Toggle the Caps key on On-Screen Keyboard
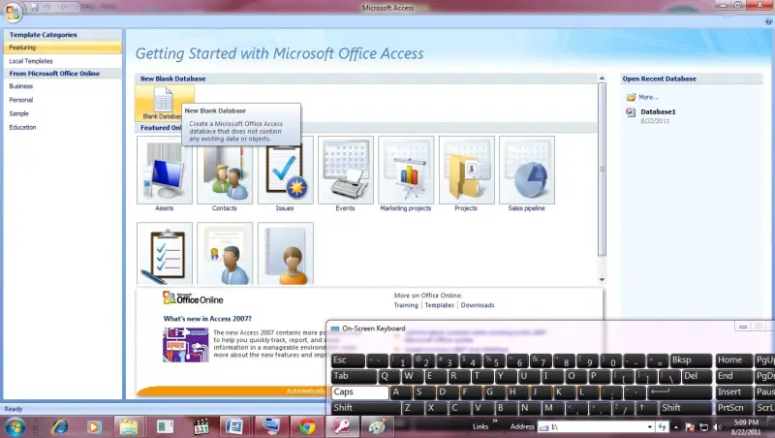Viewport: 775px width, 438px height. tap(359, 392)
